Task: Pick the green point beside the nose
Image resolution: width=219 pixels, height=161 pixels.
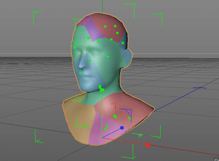Action: [90, 61]
